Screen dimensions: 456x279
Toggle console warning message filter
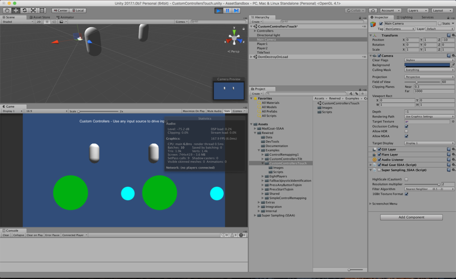[233, 235]
